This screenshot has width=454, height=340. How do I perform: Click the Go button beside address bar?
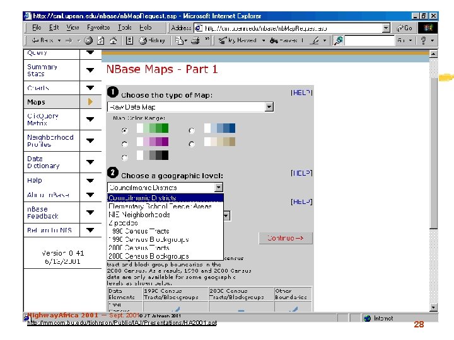coord(404,28)
